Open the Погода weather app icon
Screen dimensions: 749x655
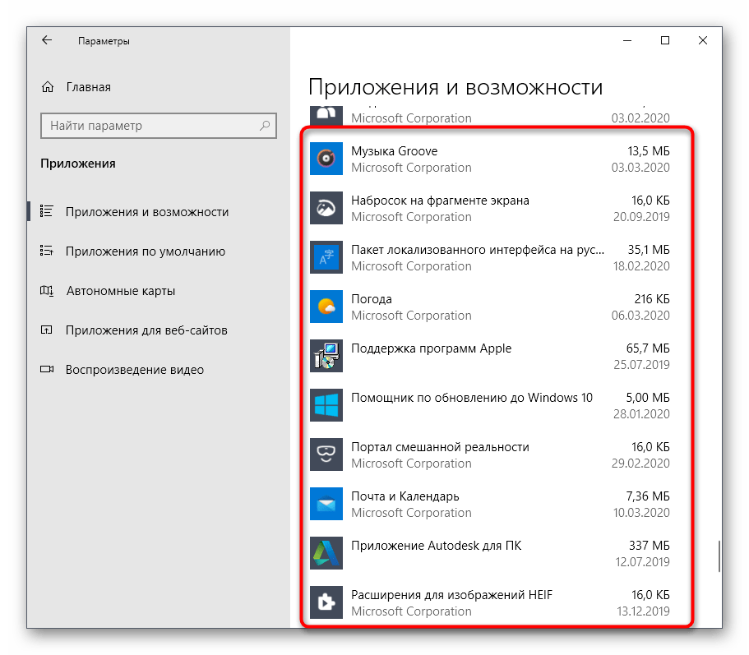click(x=326, y=307)
